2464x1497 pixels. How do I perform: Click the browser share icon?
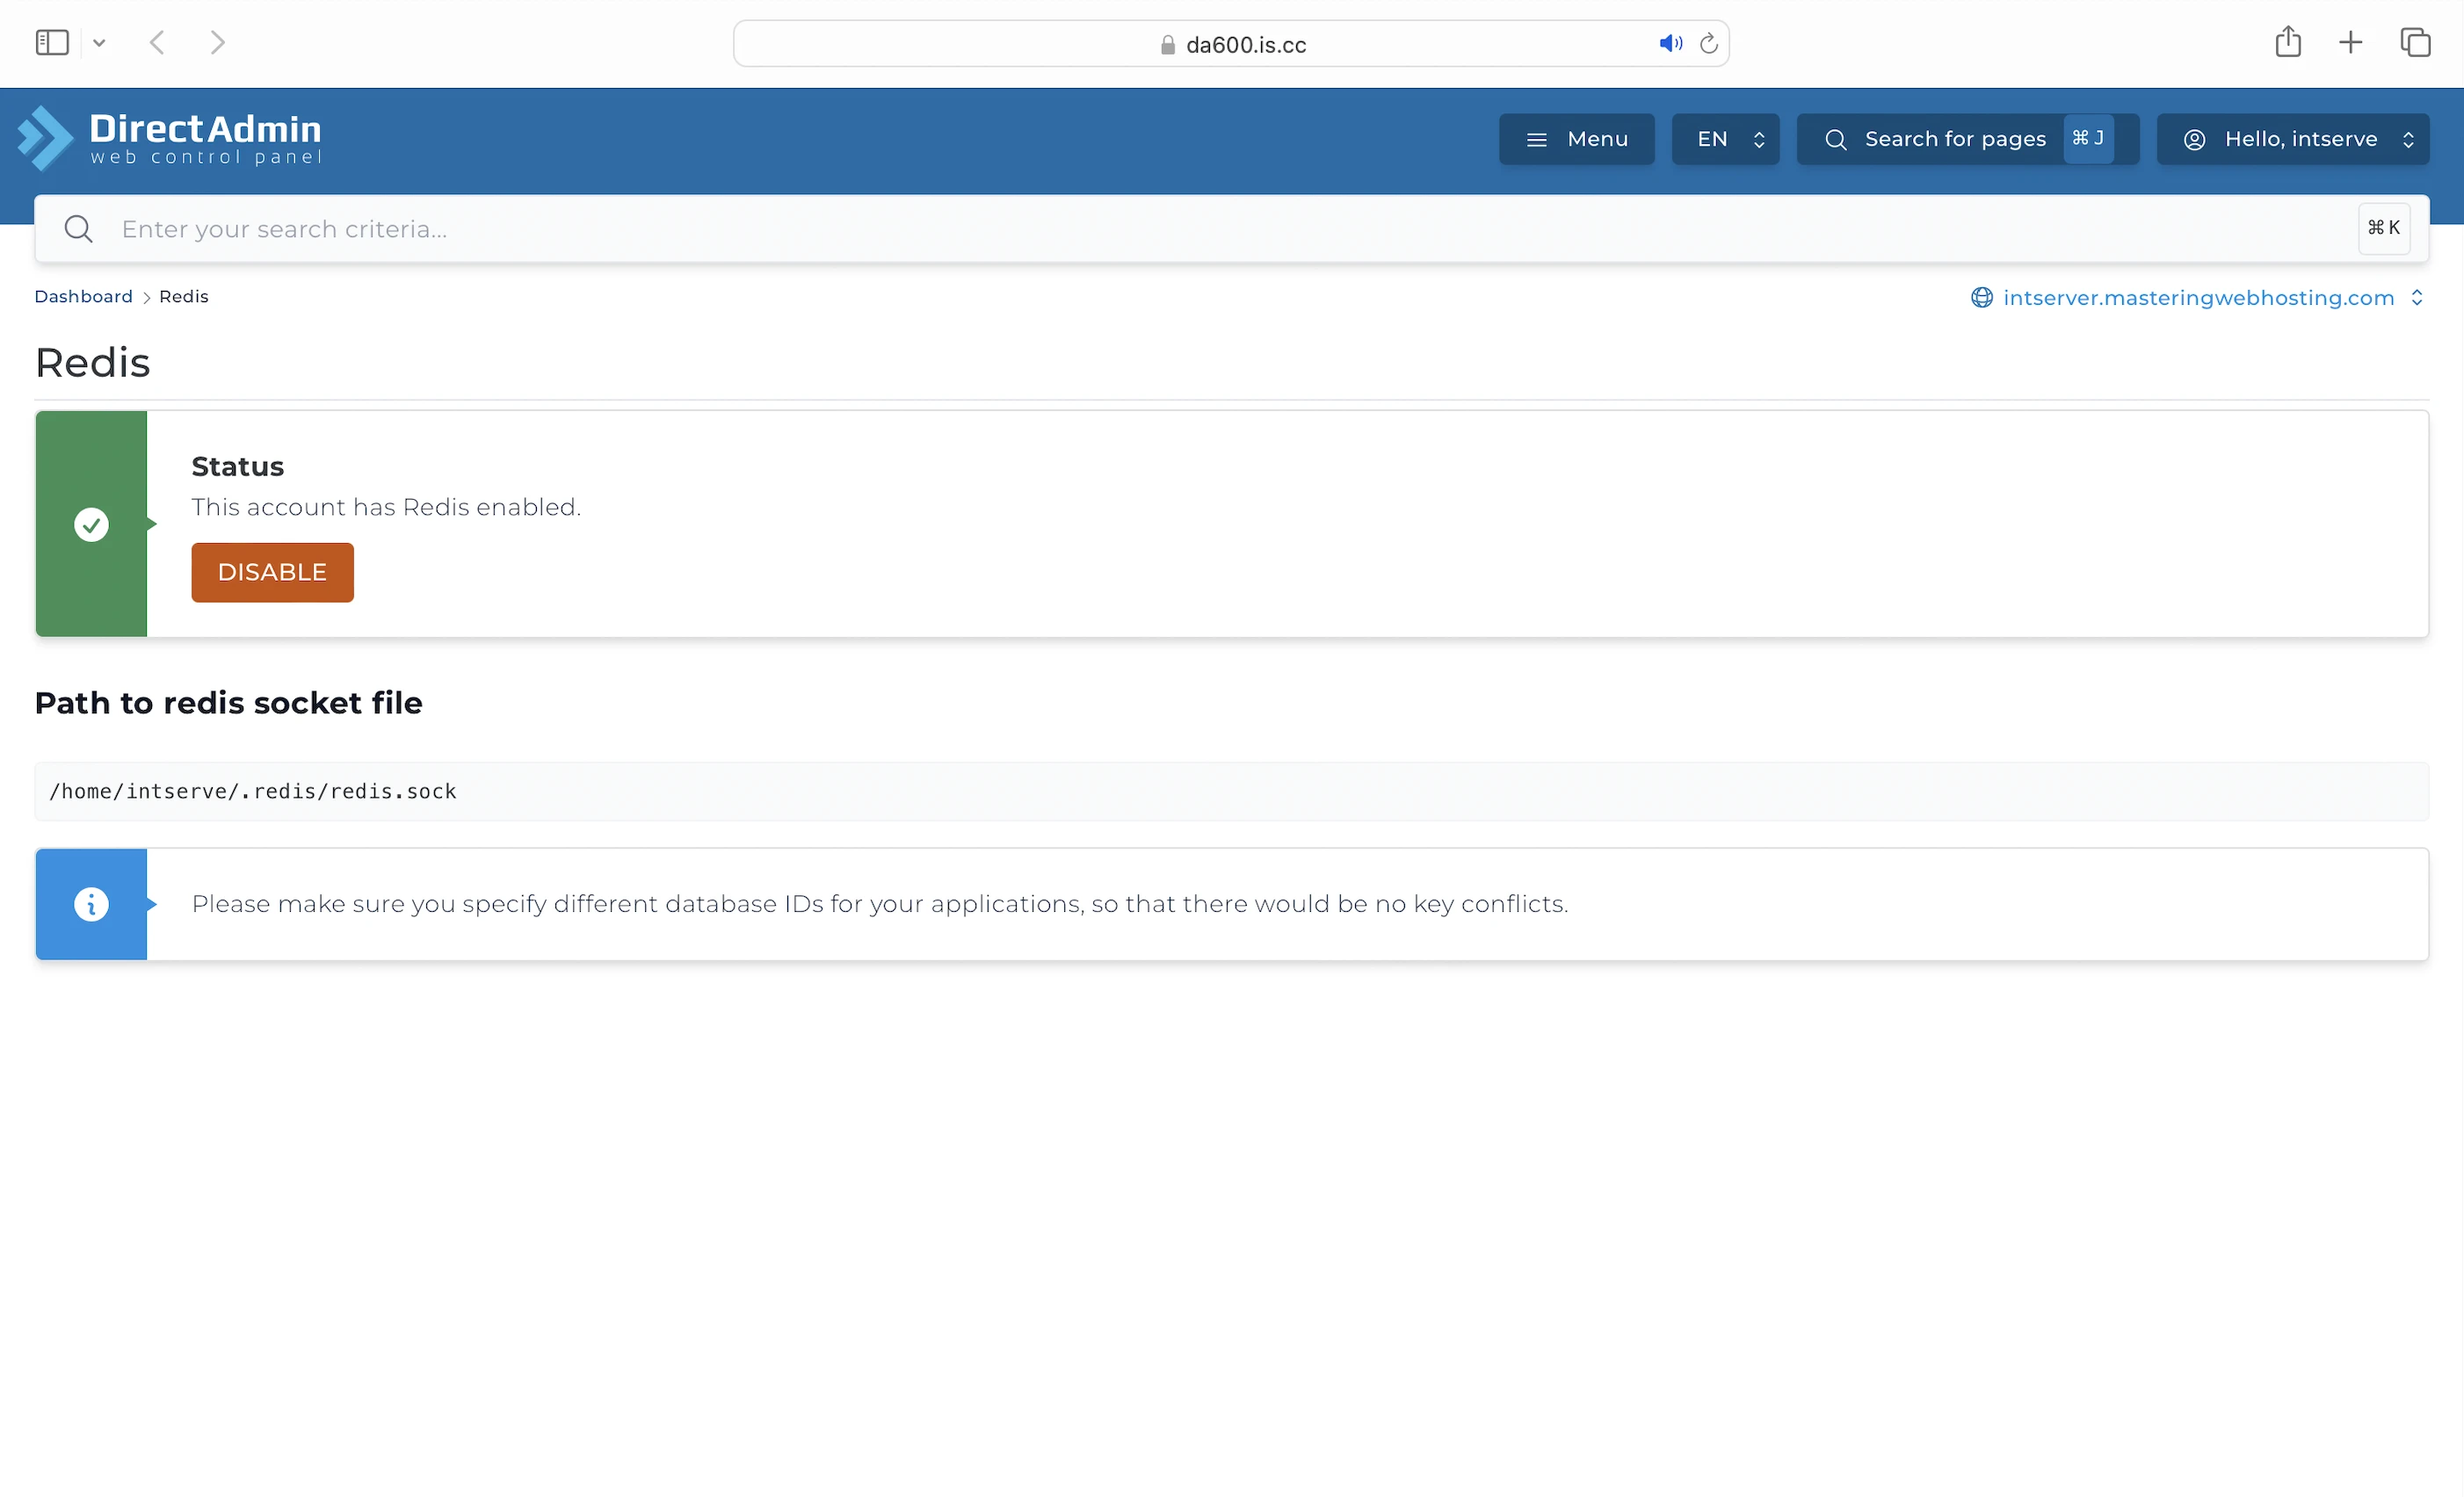pos(2287,42)
